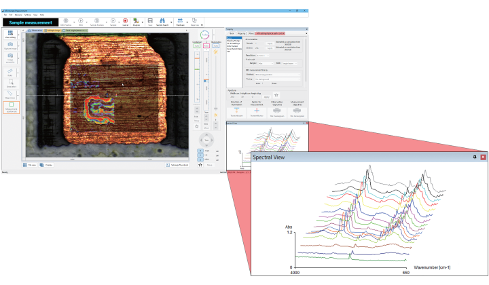This screenshot has height=285, width=489.
Task: Click the red Cancel measurement icon
Action: tap(125, 22)
